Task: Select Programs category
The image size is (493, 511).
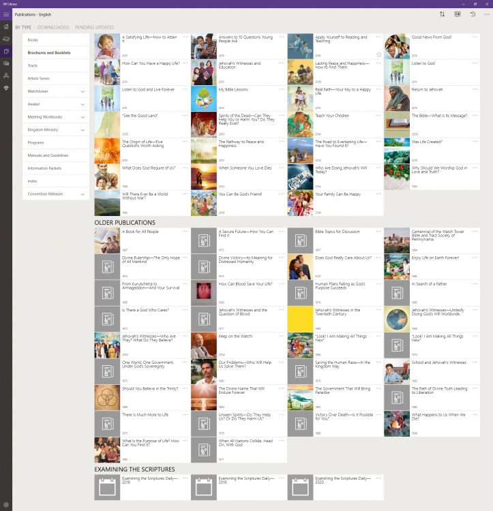Action: 56,142
